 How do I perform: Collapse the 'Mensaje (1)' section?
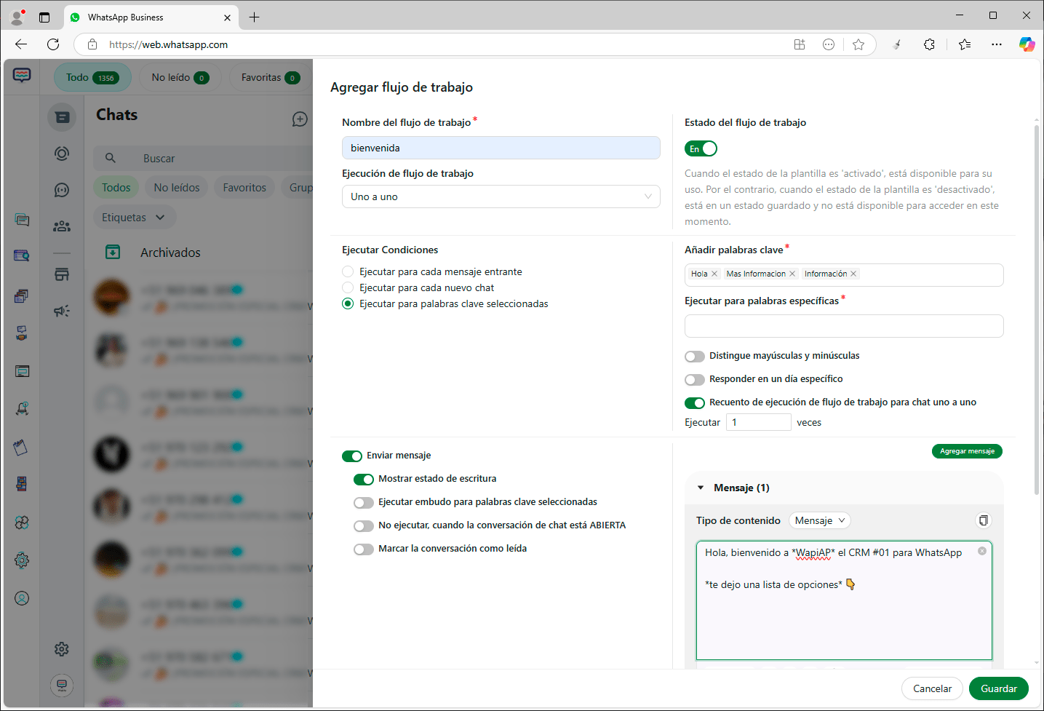point(701,488)
